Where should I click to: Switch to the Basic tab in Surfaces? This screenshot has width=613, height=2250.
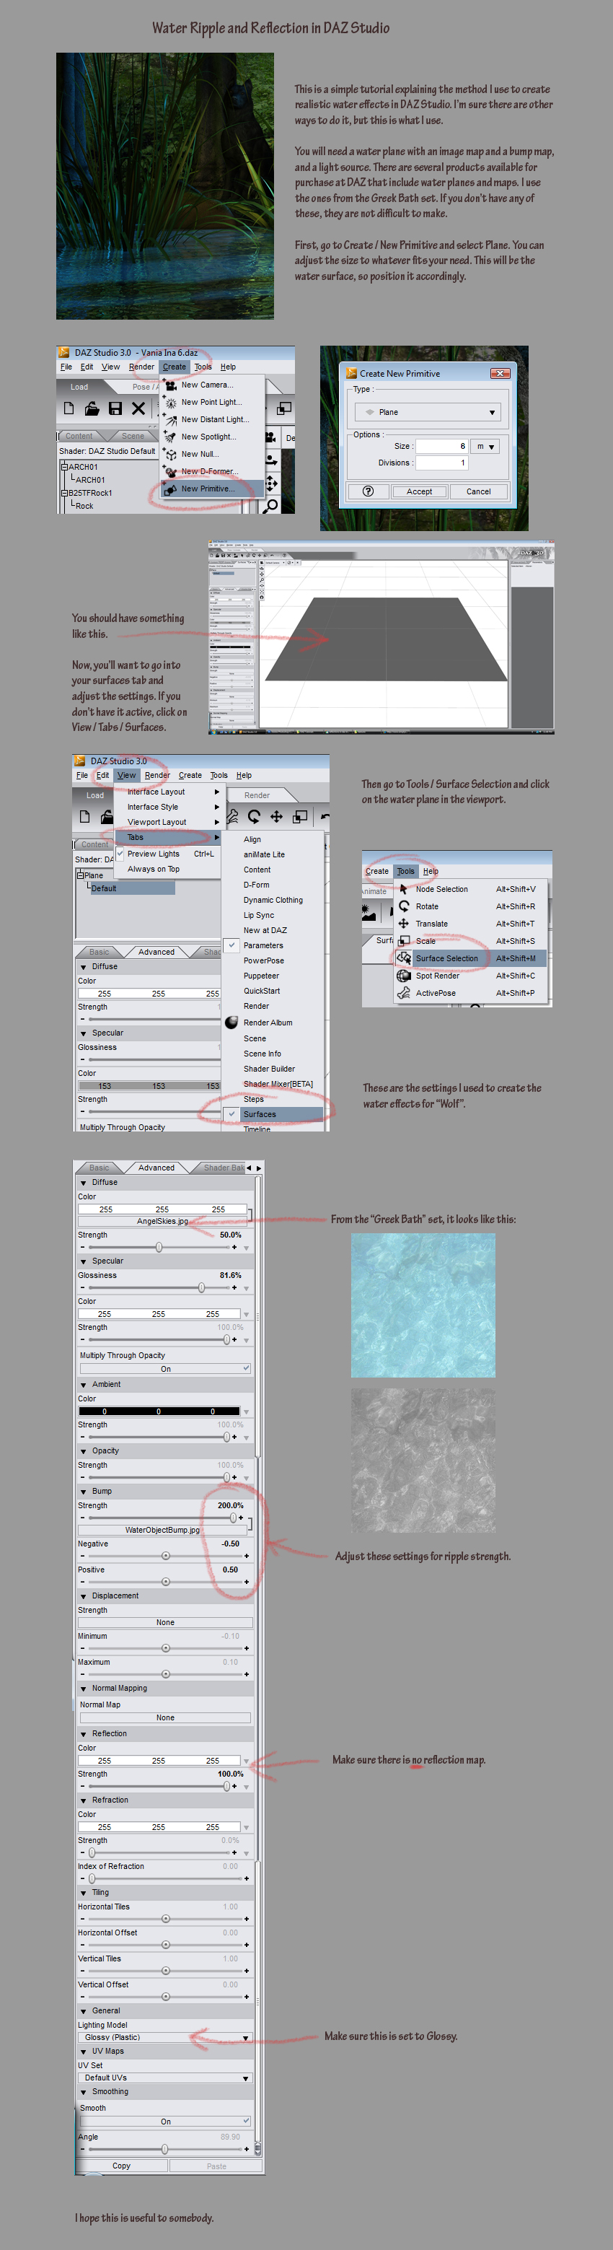pyautogui.click(x=100, y=1168)
